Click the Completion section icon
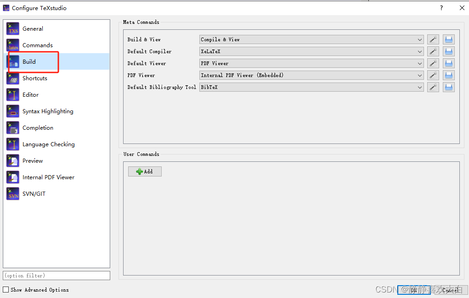 point(12,128)
